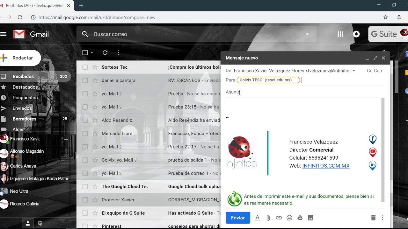Screen dimensions: 408x229
Task: Click the Asunto subject field
Action: tap(305, 92)
